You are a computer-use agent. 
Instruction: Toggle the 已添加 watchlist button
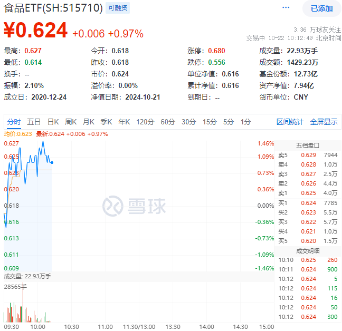pos(321,8)
